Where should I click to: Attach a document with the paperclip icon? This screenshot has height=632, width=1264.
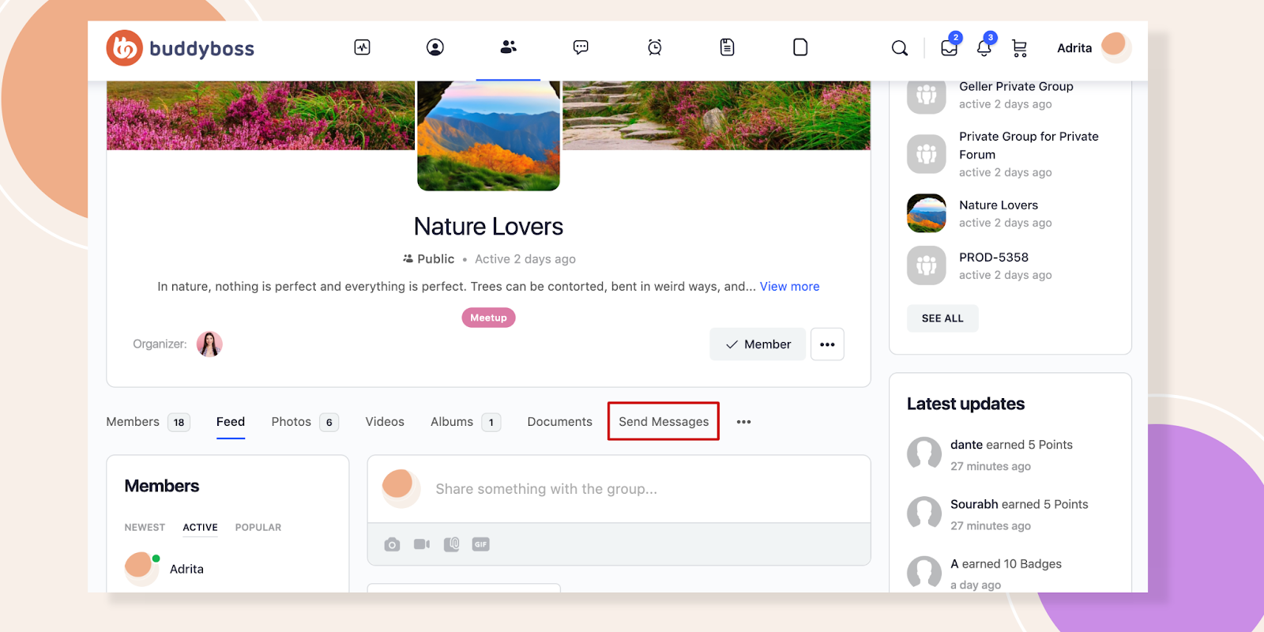click(x=452, y=544)
